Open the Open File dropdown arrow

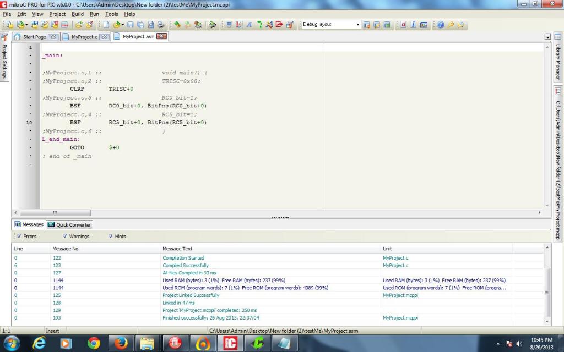[123, 25]
